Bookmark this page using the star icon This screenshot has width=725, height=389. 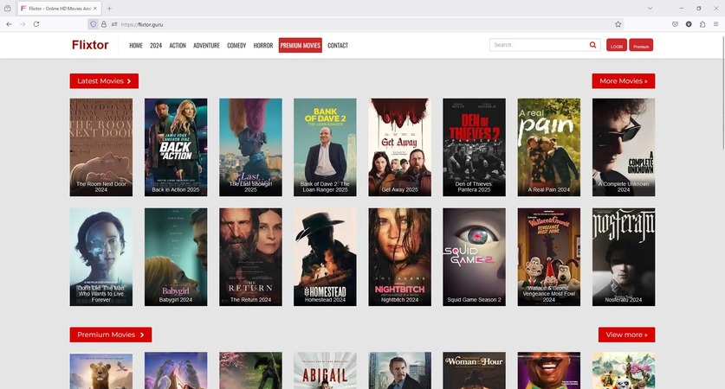618,24
